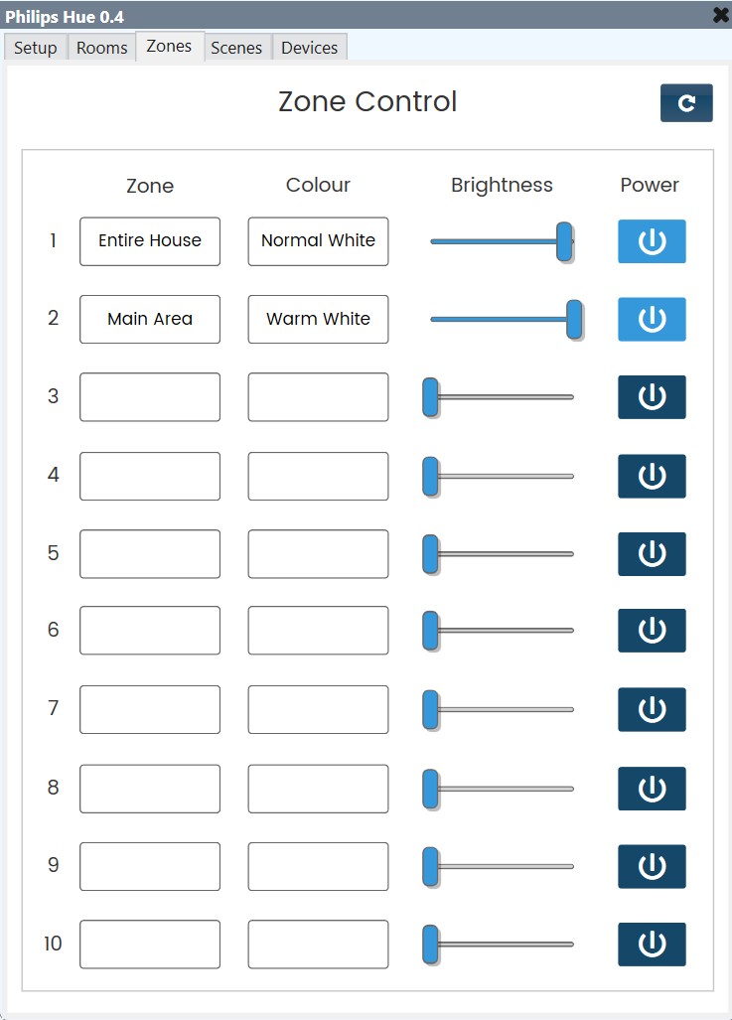Screen dimensions: 732x1020
Task: Click the power icon on zone 3
Action: (652, 396)
